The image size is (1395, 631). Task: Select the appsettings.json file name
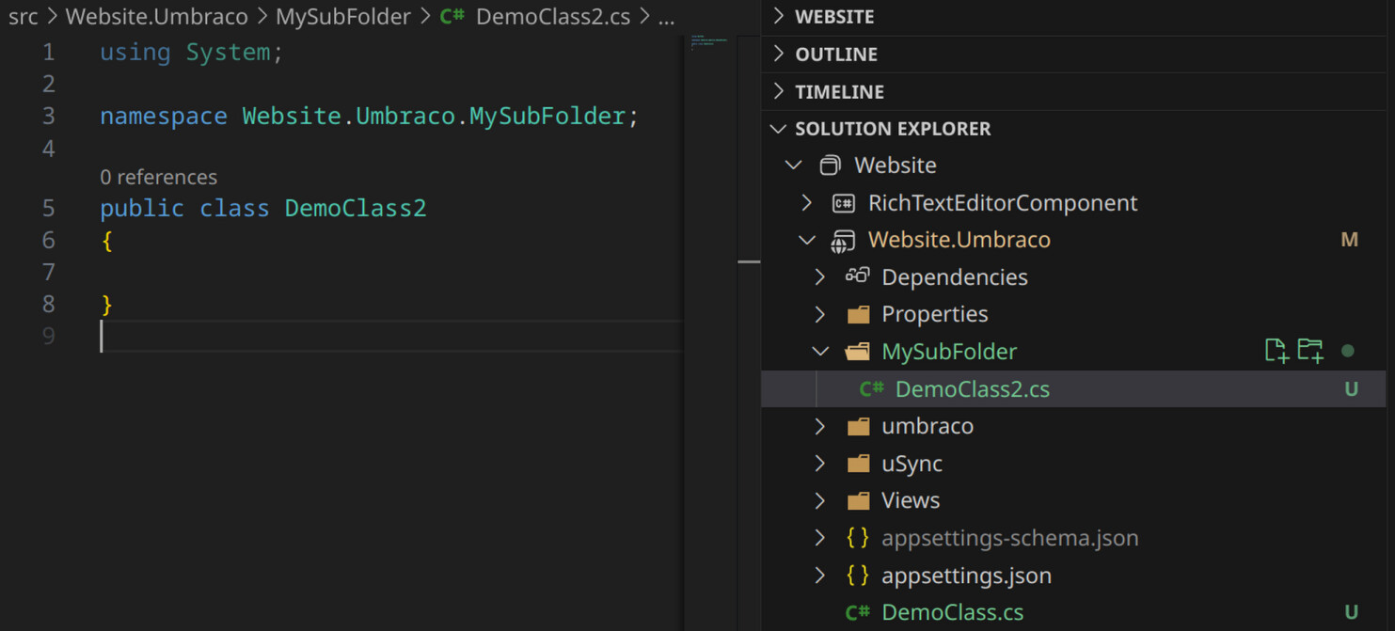click(x=966, y=576)
